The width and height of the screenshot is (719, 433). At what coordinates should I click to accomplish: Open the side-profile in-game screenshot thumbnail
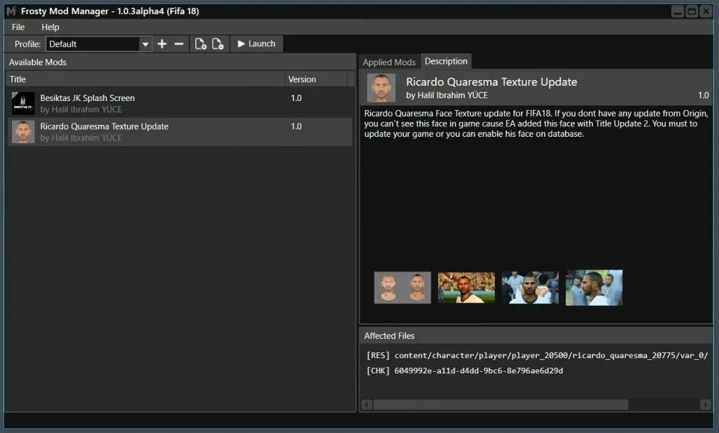594,287
